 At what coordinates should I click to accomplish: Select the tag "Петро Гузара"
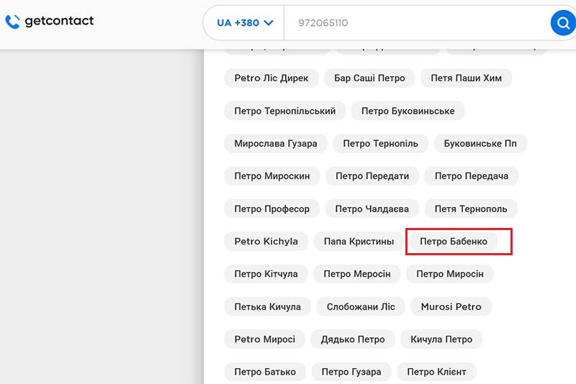coord(351,372)
